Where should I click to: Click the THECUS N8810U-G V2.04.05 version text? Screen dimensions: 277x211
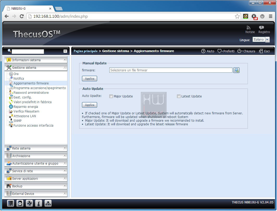[x=253, y=202]
